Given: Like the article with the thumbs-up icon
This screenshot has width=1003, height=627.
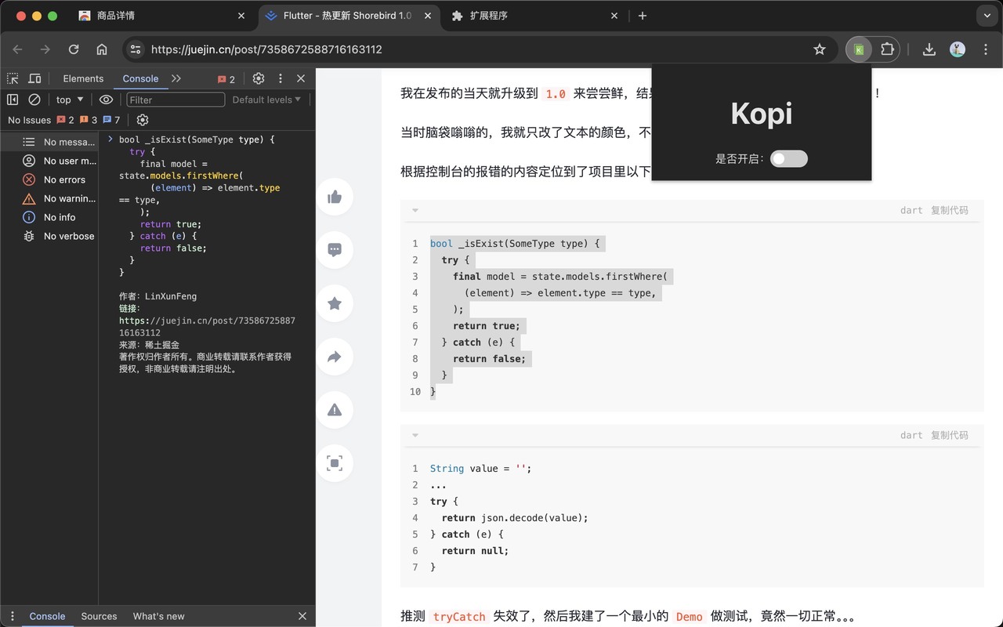Looking at the screenshot, I should [335, 197].
